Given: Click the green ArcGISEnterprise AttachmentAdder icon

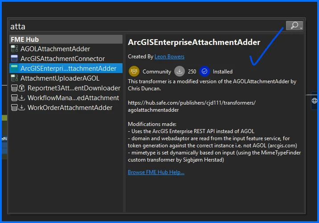Looking at the screenshot, I should coord(14,68).
